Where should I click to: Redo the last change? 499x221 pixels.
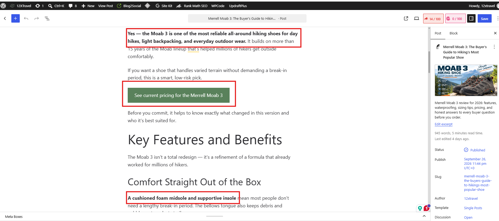pos(37,18)
